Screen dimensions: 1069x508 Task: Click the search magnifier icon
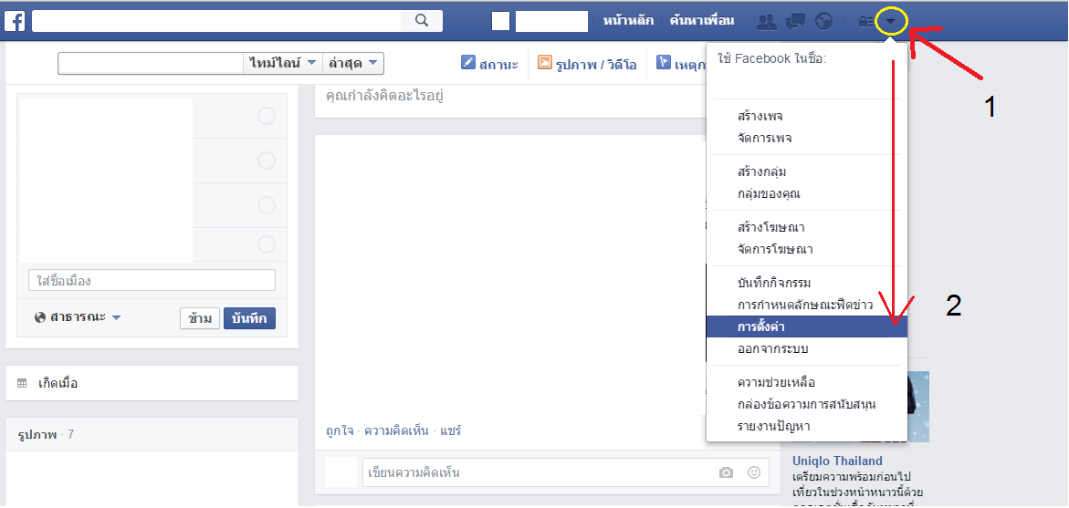point(421,20)
